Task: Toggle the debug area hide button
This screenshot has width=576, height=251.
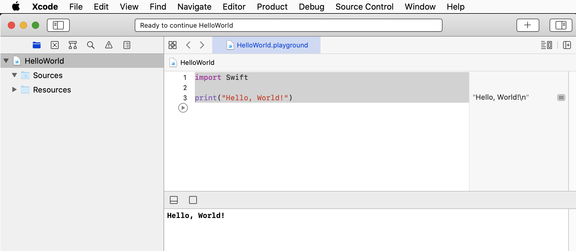Action: pos(174,200)
